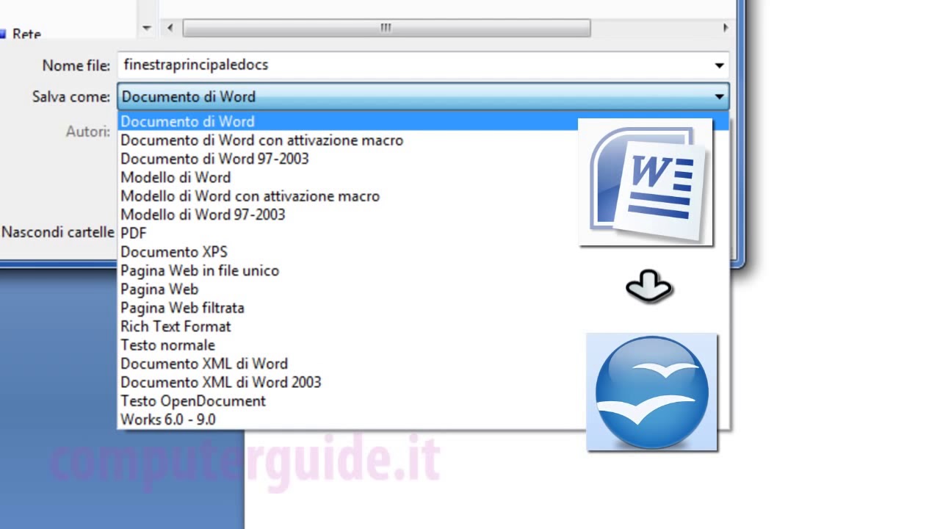Select the "Works 6.0 - 9.0" format
The height and width of the screenshot is (529, 940).
point(423,420)
